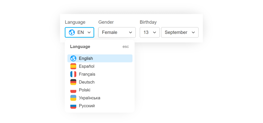This screenshot has height=123, width=263.
Task: Click the French flag icon
Action: coord(73,74)
